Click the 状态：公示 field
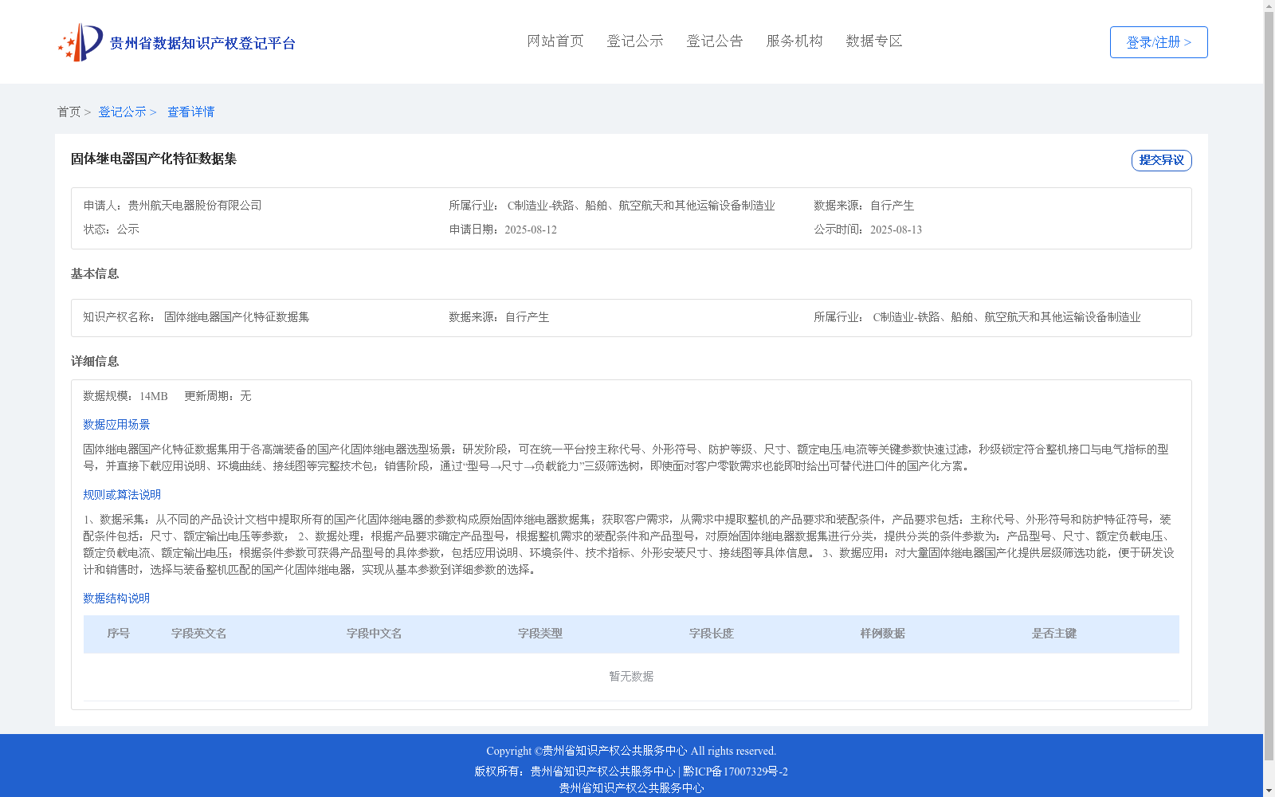Viewport: 1275px width, 797px height. pyautogui.click(x=112, y=230)
